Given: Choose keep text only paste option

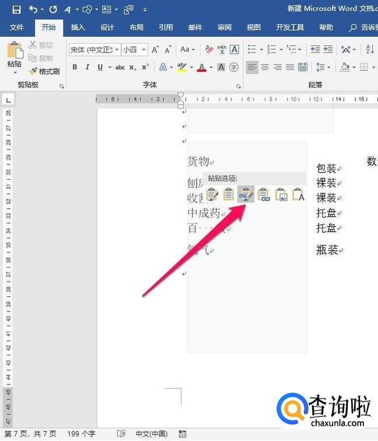Looking at the screenshot, I should click(x=299, y=194).
